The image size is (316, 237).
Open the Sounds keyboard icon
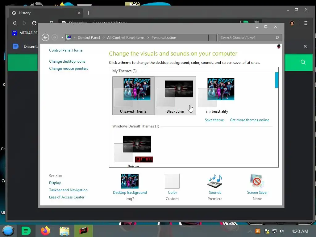point(215,181)
